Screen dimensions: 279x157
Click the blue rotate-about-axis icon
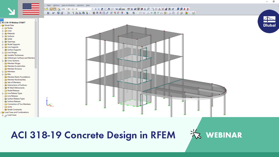pyautogui.click(x=156, y=9)
